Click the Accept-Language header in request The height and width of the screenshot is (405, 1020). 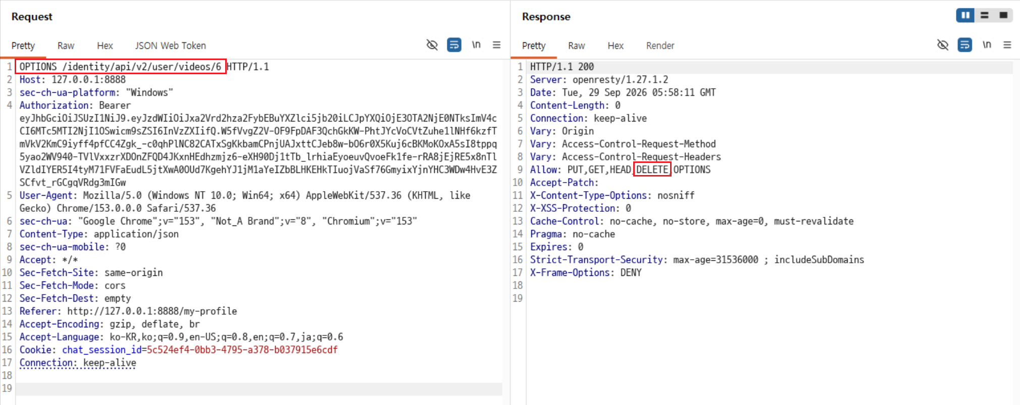[x=181, y=337]
